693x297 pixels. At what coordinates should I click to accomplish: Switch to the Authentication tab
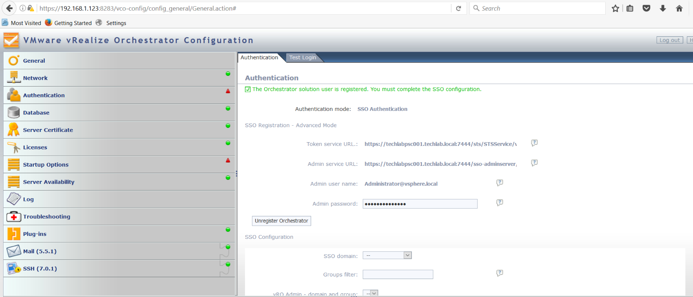[x=259, y=57]
